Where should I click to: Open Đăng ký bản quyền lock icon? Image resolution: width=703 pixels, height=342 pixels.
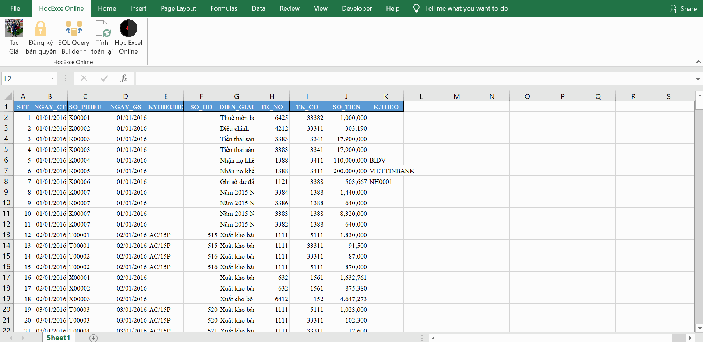pyautogui.click(x=40, y=29)
